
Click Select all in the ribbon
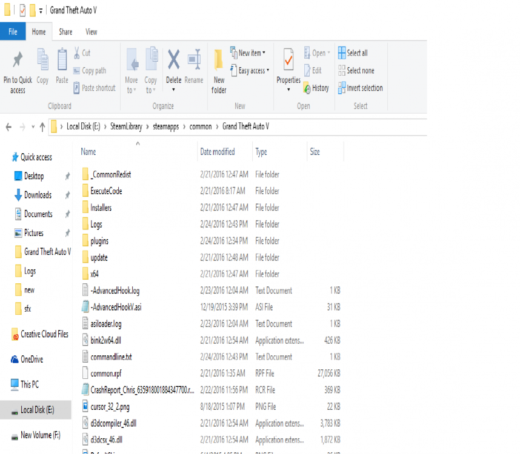(353, 52)
